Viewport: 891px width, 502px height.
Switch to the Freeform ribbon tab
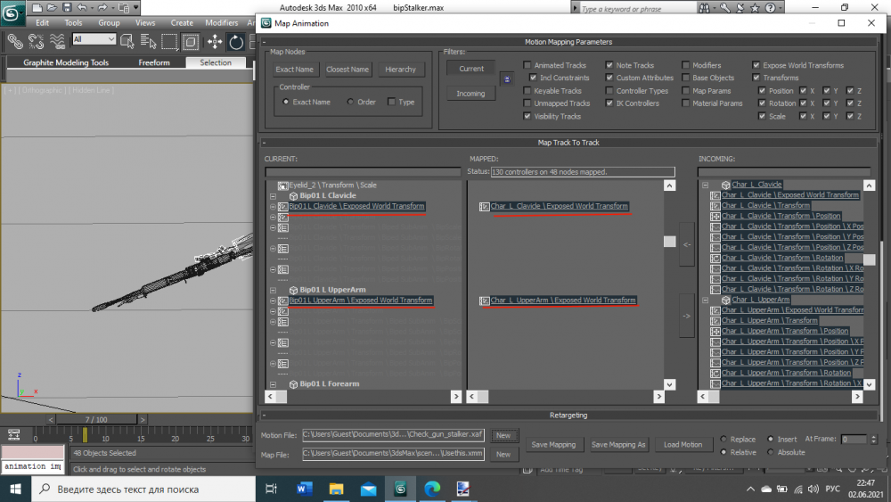click(x=154, y=62)
